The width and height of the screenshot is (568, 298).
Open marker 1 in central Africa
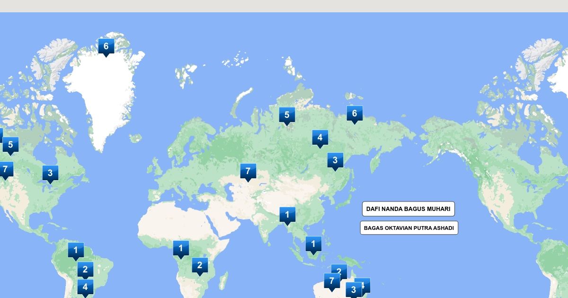click(x=181, y=249)
